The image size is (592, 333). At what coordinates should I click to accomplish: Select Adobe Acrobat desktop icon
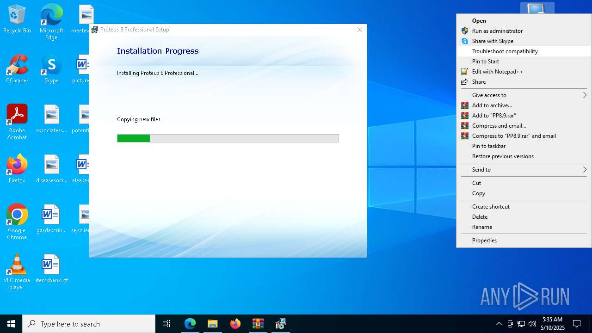[x=17, y=122]
